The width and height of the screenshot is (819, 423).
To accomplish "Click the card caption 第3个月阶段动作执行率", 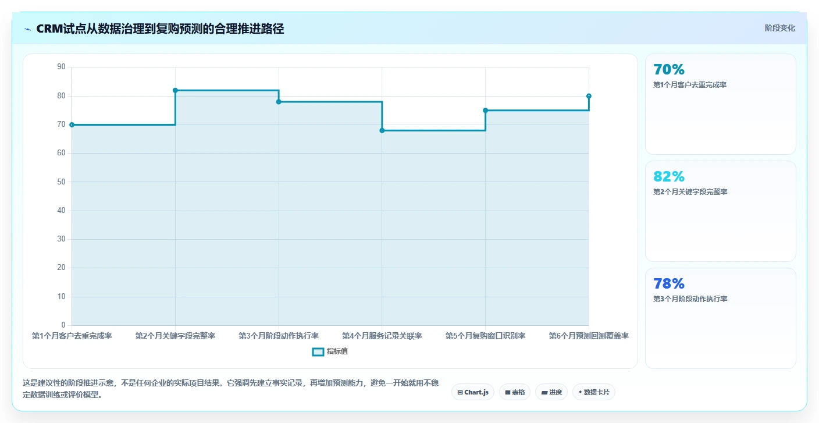I will click(x=690, y=299).
